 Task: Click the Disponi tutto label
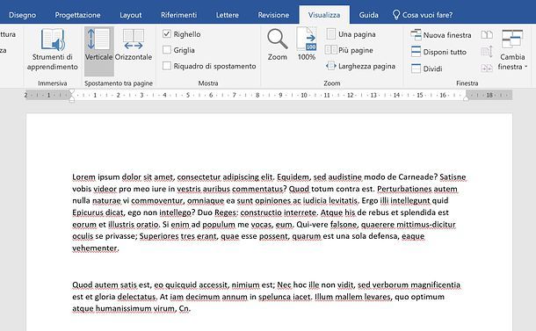pyautogui.click(x=445, y=52)
